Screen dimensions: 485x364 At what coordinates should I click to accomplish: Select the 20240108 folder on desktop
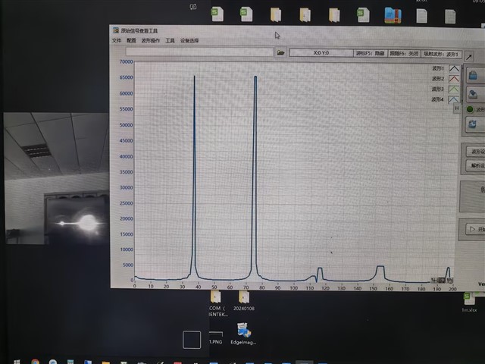244,301
